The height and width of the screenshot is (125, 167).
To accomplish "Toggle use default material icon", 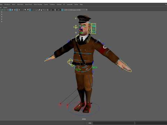I will click(x=13, y=10).
